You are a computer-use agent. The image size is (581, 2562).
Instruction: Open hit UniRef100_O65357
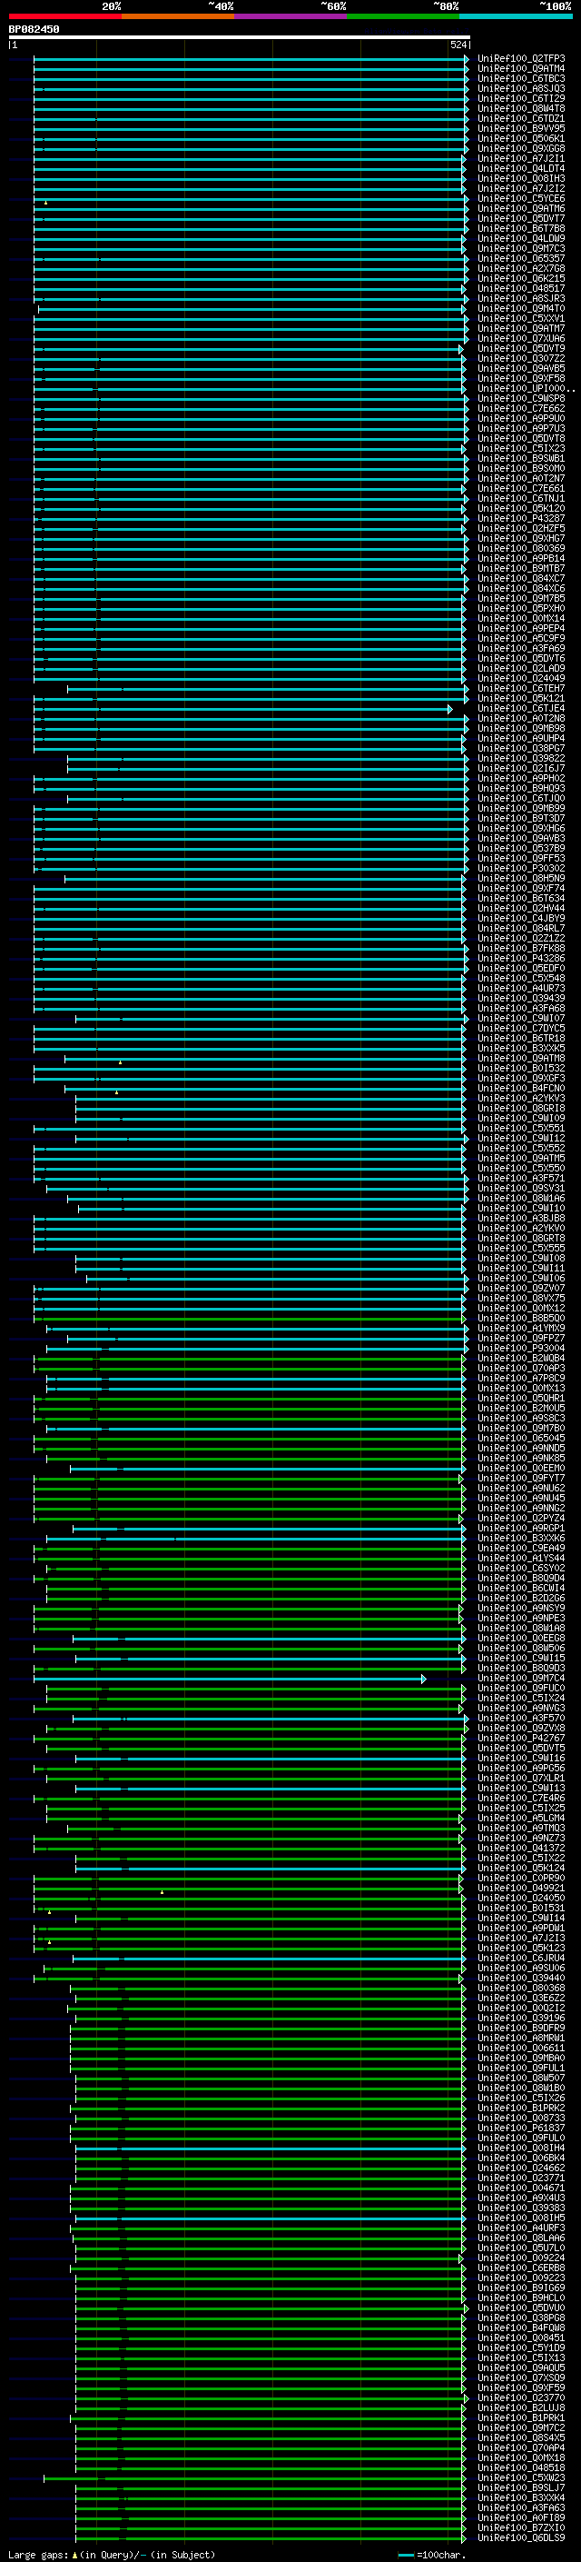pos(521,259)
